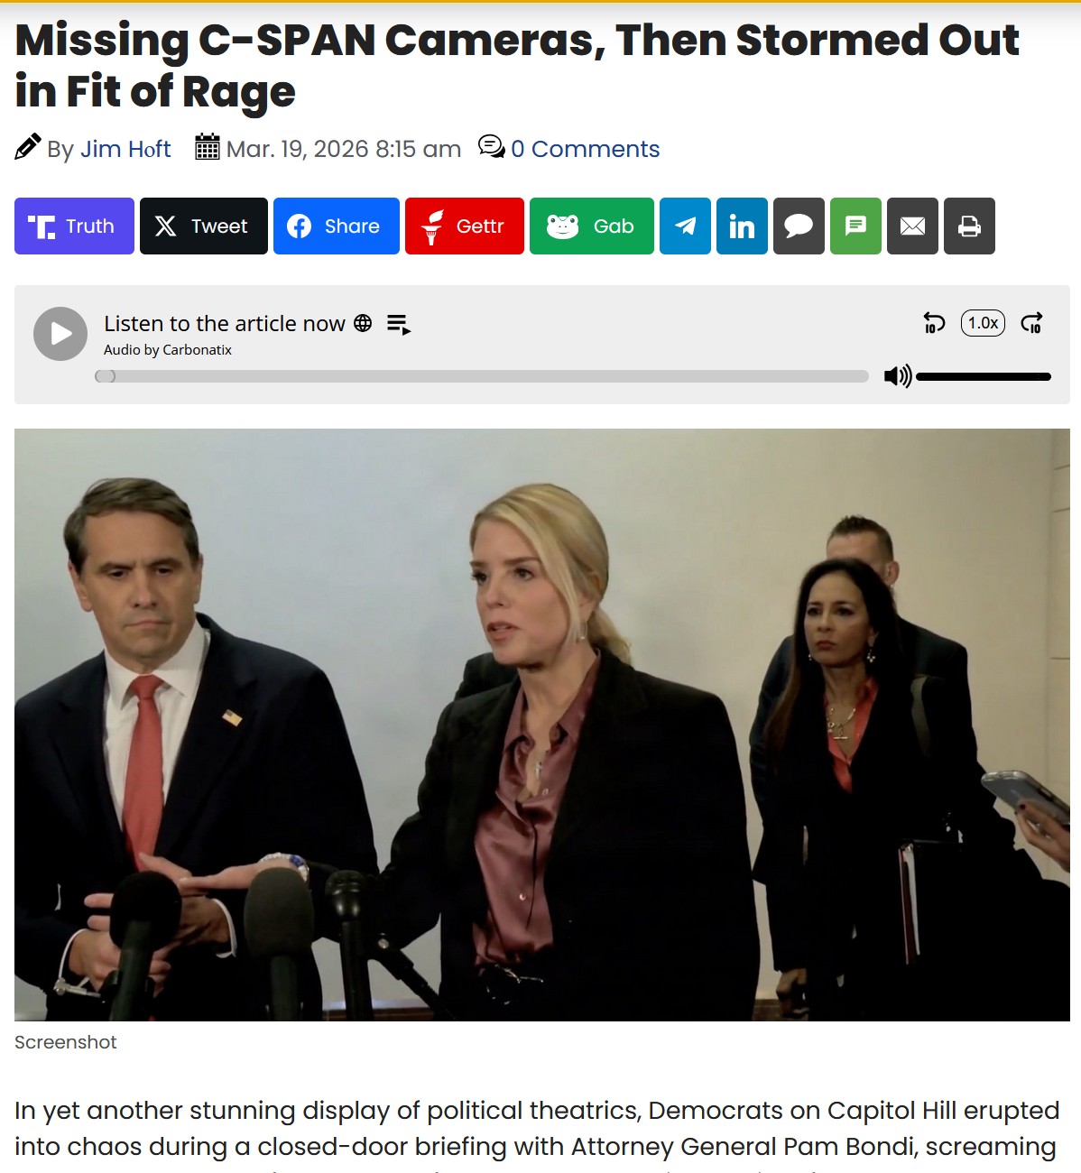Click the X Tweet share button
Viewport: 1081px width, 1173px height.
click(x=204, y=226)
